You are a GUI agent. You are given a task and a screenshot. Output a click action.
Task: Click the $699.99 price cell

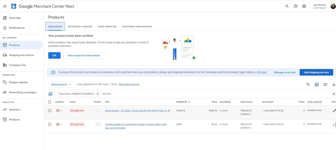pos(213,111)
